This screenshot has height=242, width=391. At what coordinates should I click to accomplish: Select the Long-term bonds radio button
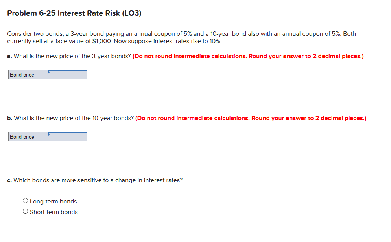coord(25,200)
